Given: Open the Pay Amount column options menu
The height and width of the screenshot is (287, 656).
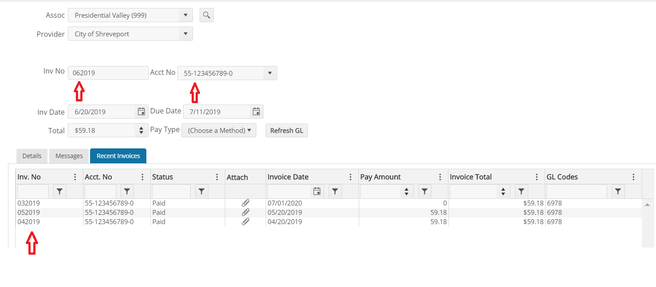Looking at the screenshot, I should pos(440,177).
